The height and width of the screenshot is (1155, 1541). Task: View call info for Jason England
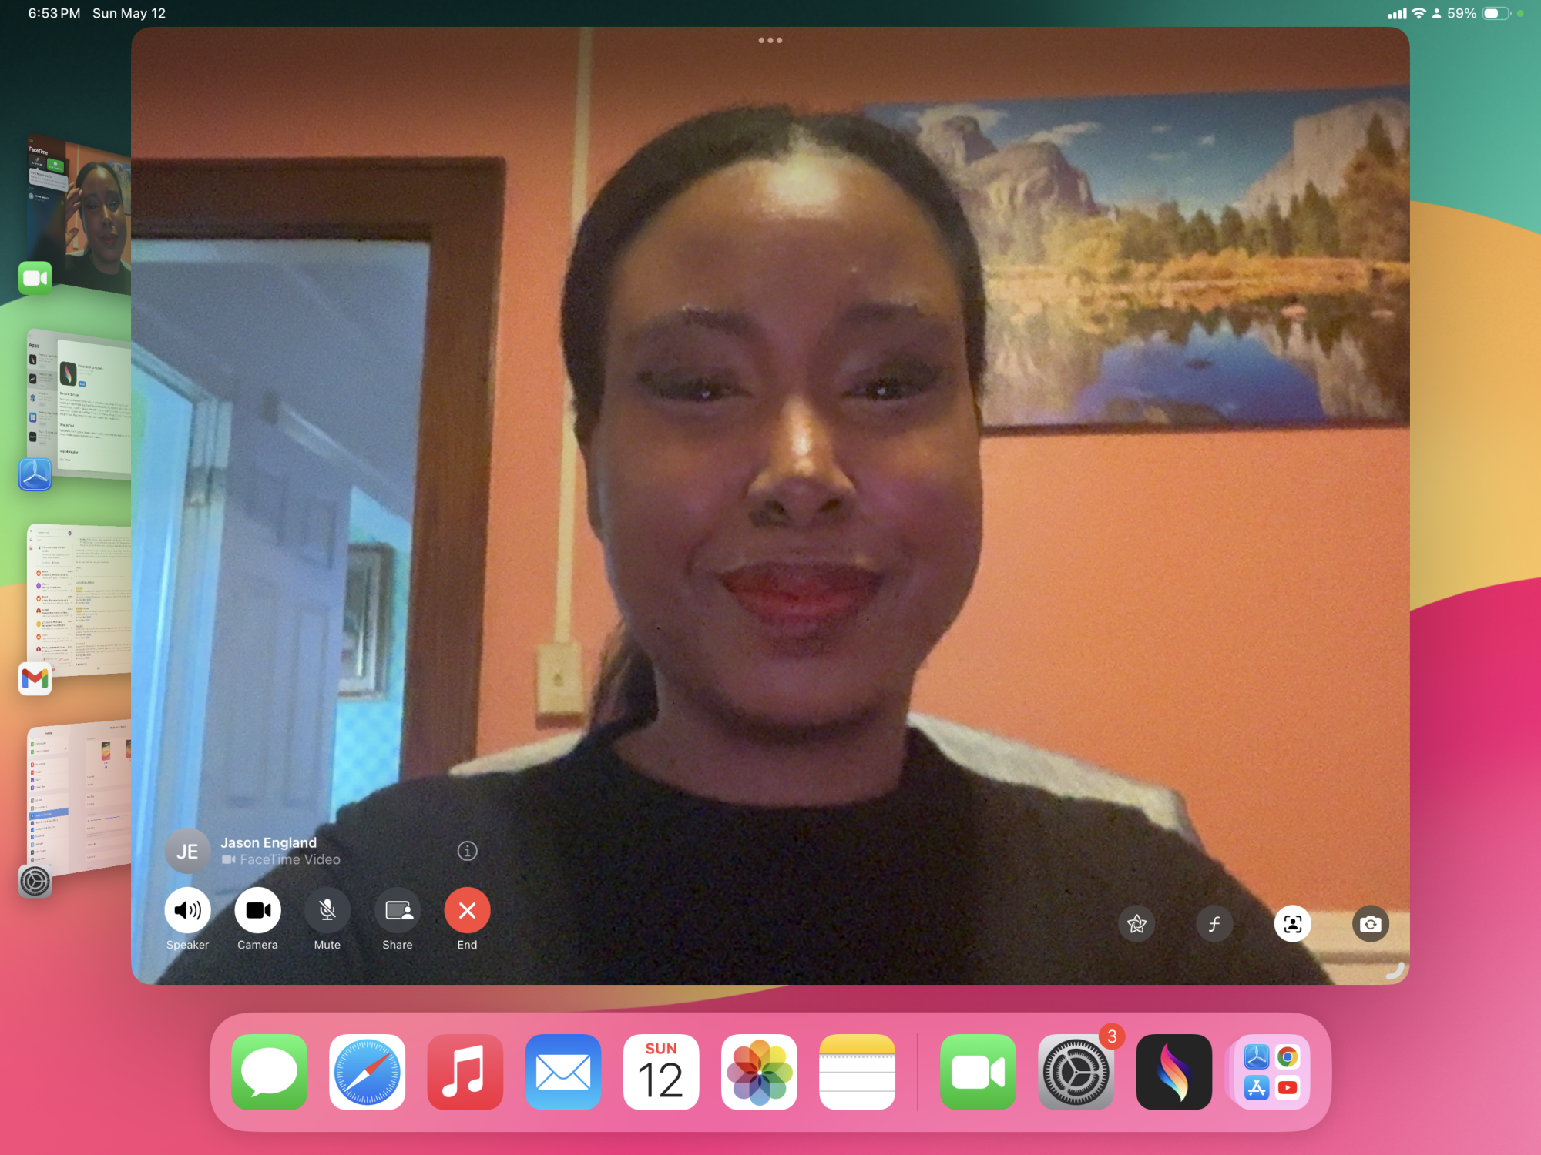(468, 851)
